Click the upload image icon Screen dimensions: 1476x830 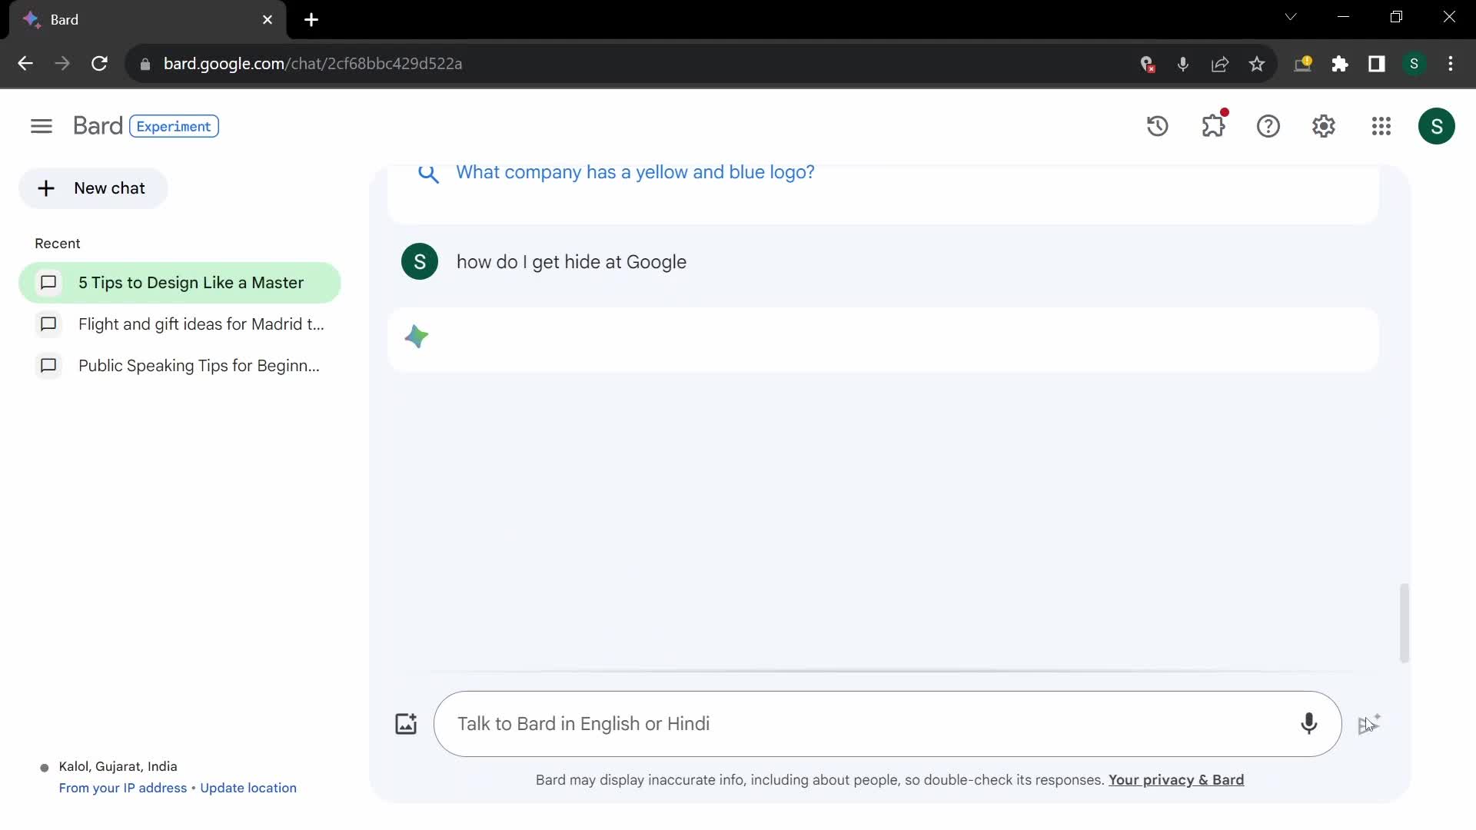click(406, 724)
